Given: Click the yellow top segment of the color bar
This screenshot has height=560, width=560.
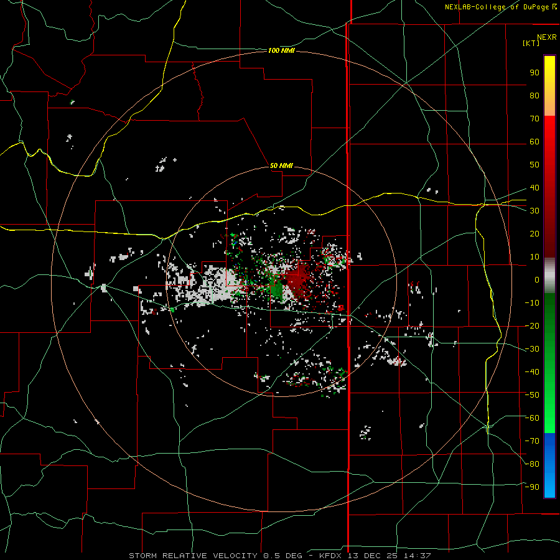Looking at the screenshot, I should click(x=549, y=86).
